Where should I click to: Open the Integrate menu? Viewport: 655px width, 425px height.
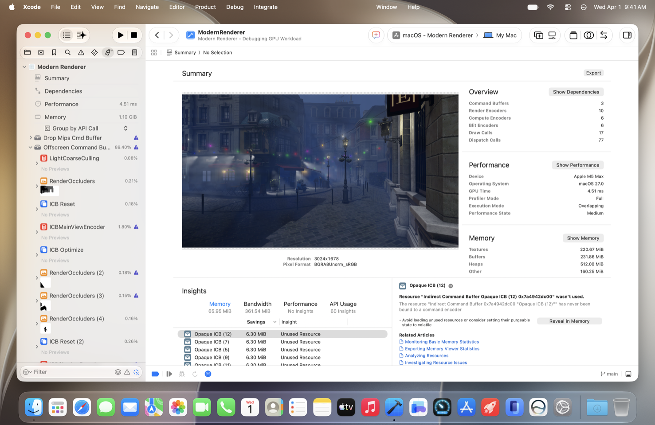tap(266, 7)
